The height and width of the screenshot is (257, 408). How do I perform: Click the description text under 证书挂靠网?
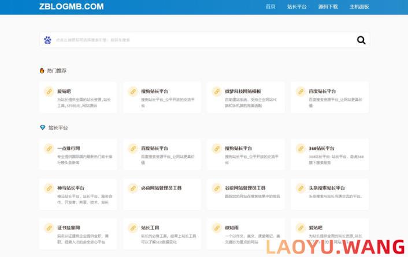(83, 239)
